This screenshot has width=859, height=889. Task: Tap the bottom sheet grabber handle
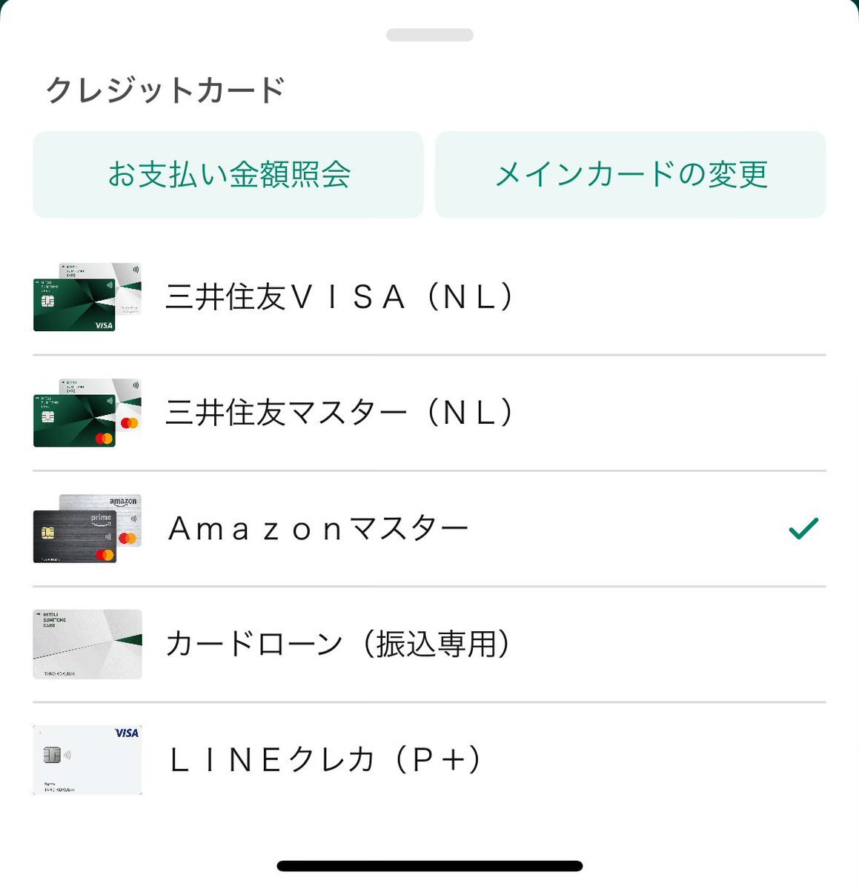tap(430, 35)
